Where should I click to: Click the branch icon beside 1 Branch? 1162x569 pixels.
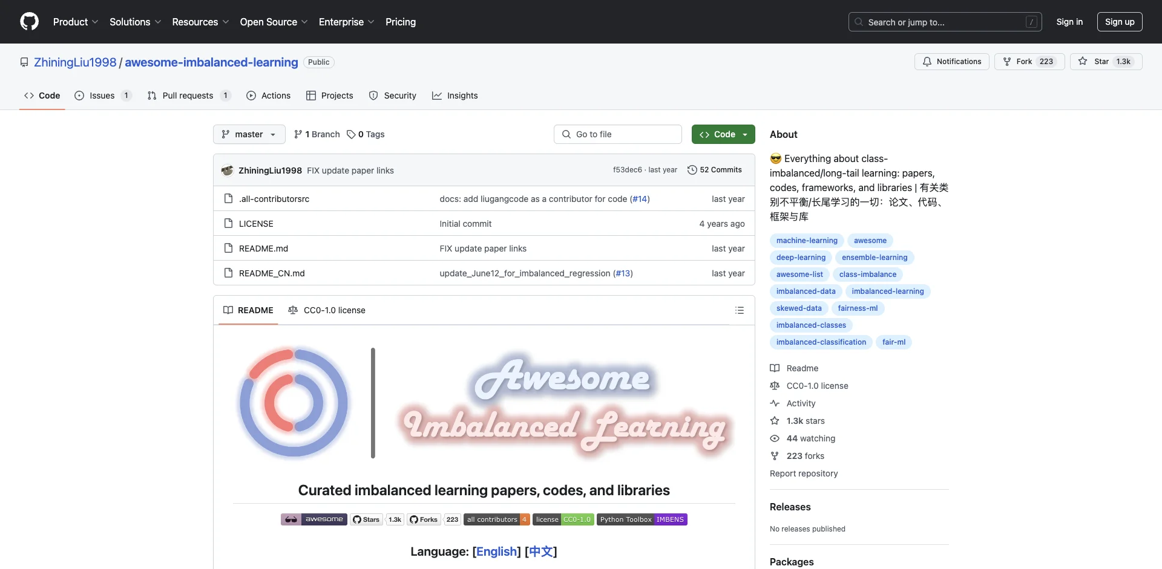point(298,134)
